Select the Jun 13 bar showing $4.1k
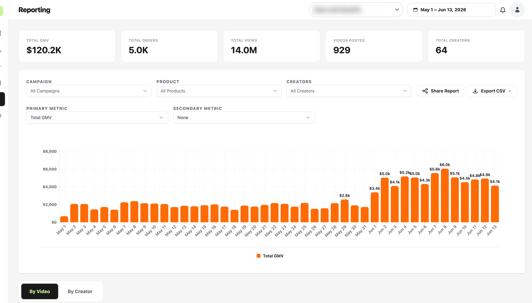 pyautogui.click(x=495, y=204)
